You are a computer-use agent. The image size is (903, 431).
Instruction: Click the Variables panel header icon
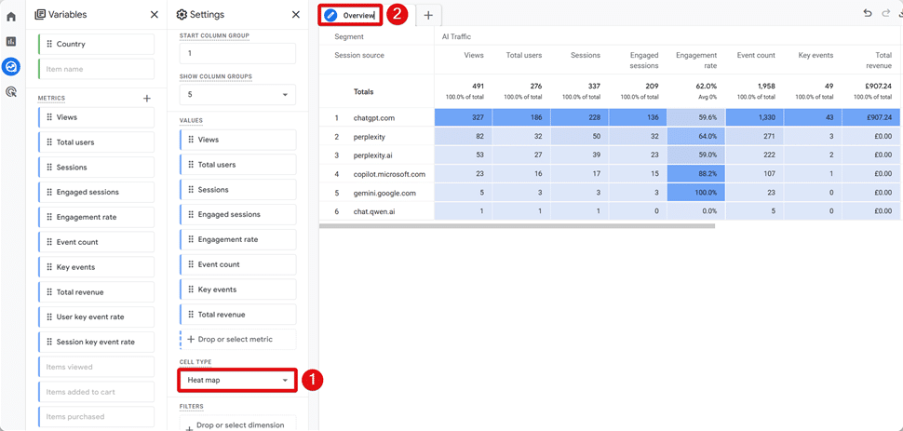tap(40, 14)
